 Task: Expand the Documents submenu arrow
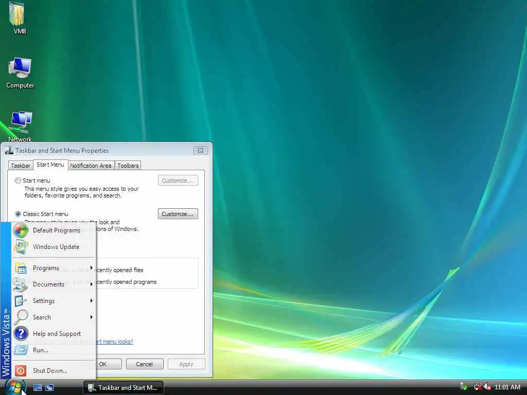[x=92, y=284]
